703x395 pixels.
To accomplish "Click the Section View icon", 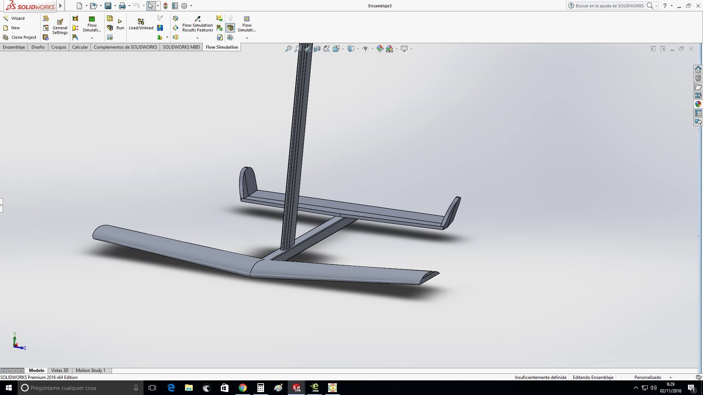I will click(317, 49).
